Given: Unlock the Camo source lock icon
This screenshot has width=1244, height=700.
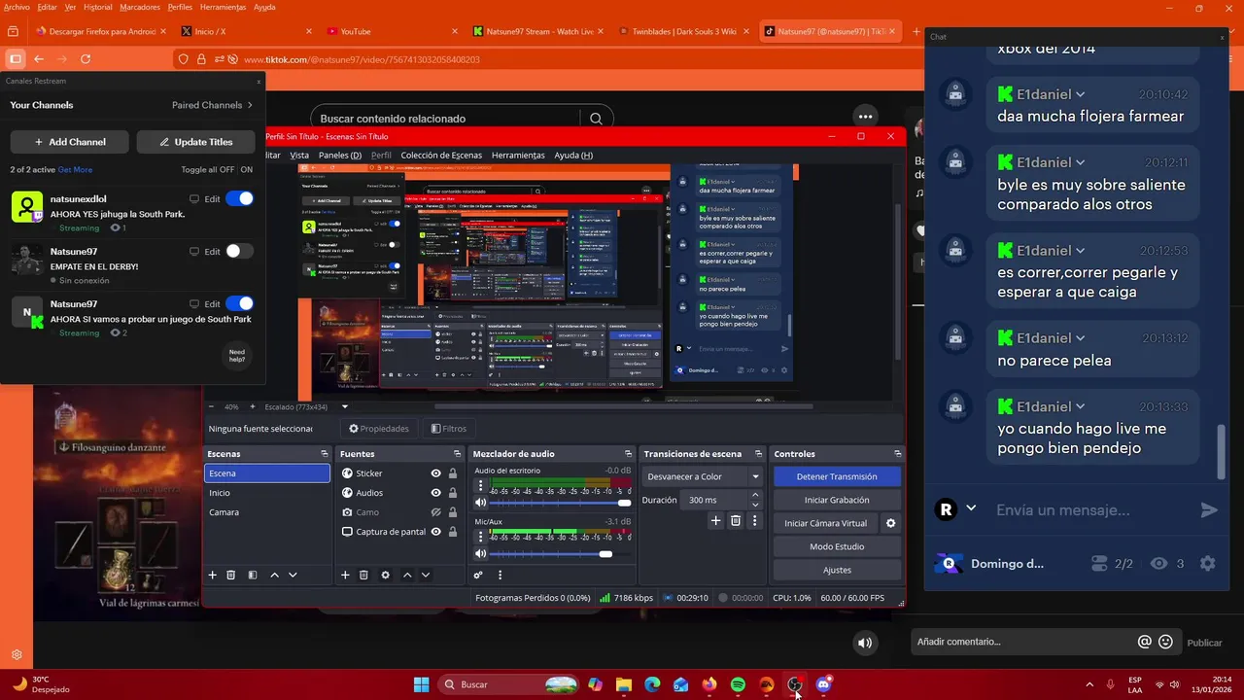Looking at the screenshot, I should [x=452, y=512].
